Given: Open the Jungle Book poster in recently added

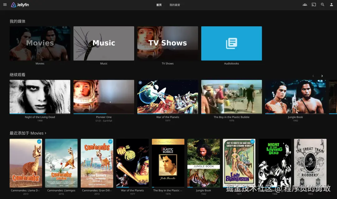Looking at the screenshot, I should (203, 163).
